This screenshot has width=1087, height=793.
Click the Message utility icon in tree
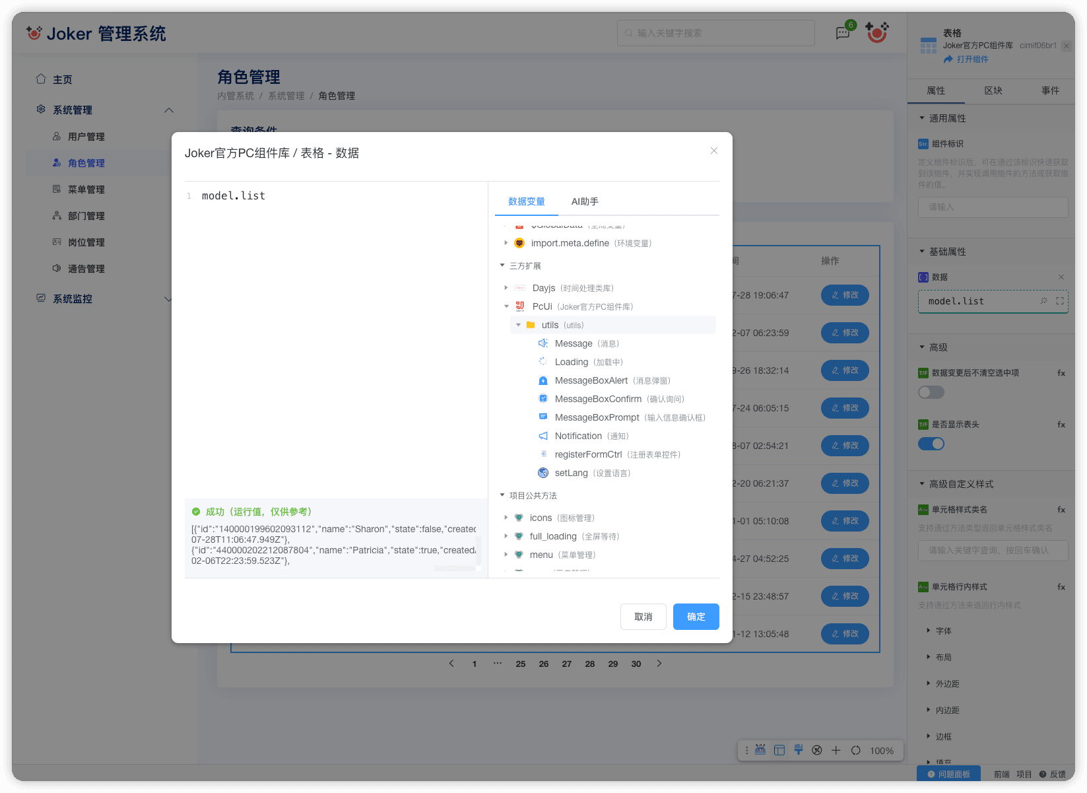pos(543,343)
